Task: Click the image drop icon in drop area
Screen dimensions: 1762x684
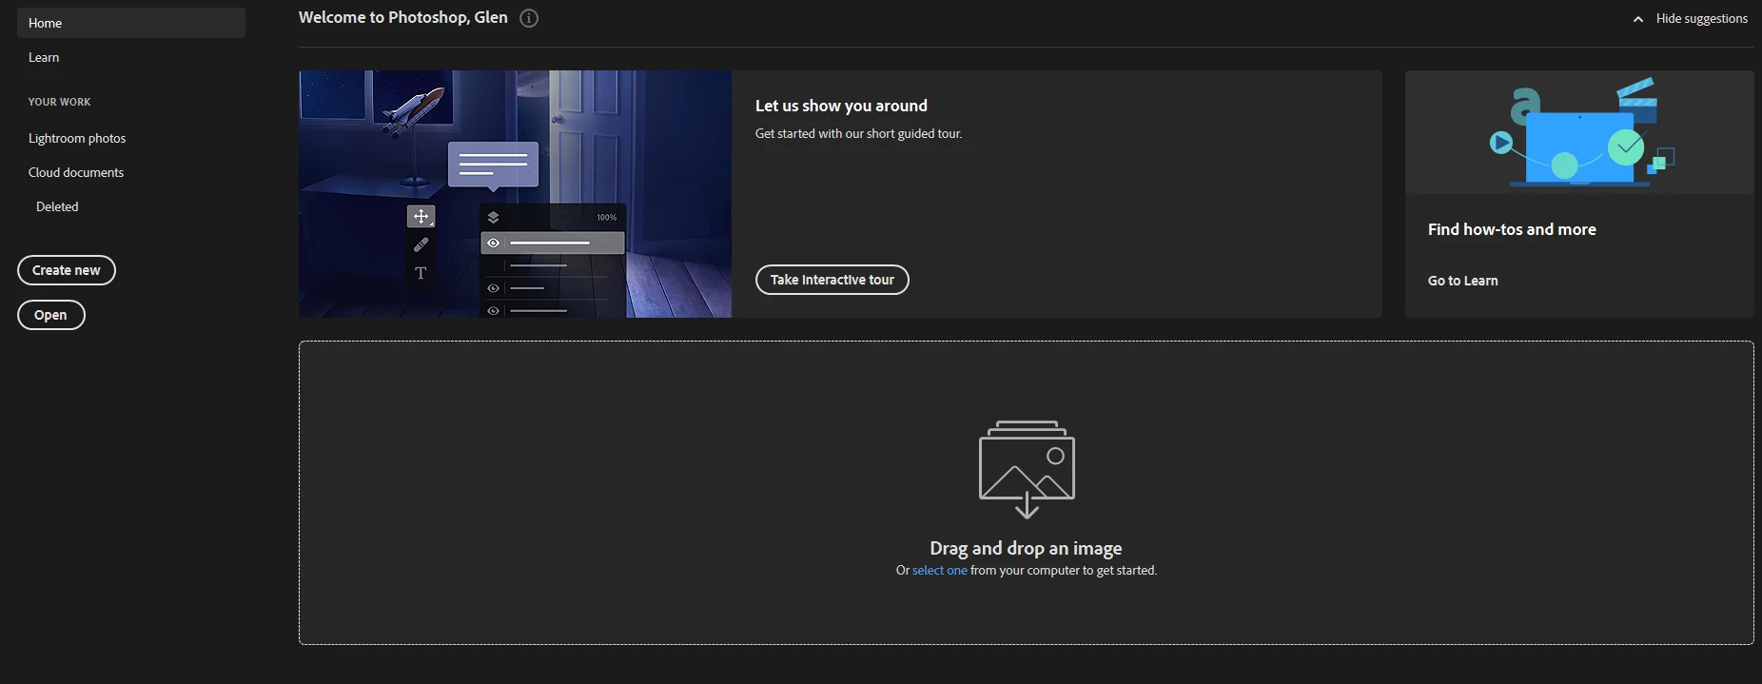Action: [x=1027, y=469]
